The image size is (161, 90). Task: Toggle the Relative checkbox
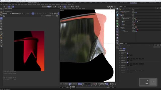tap(128, 54)
